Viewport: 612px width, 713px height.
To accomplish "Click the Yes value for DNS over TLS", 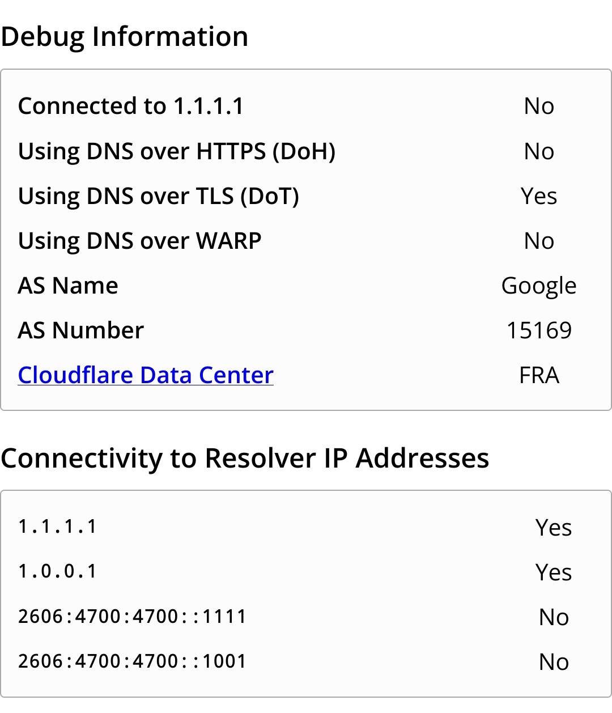I will coord(539,196).
